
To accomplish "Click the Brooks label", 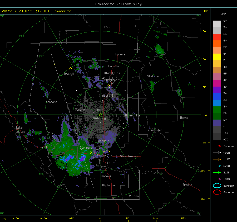I will (x=187, y=185).
